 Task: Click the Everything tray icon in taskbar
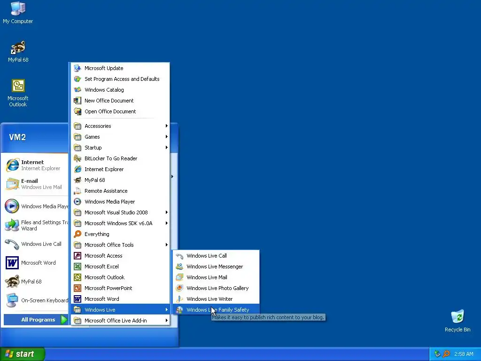click(x=446, y=354)
